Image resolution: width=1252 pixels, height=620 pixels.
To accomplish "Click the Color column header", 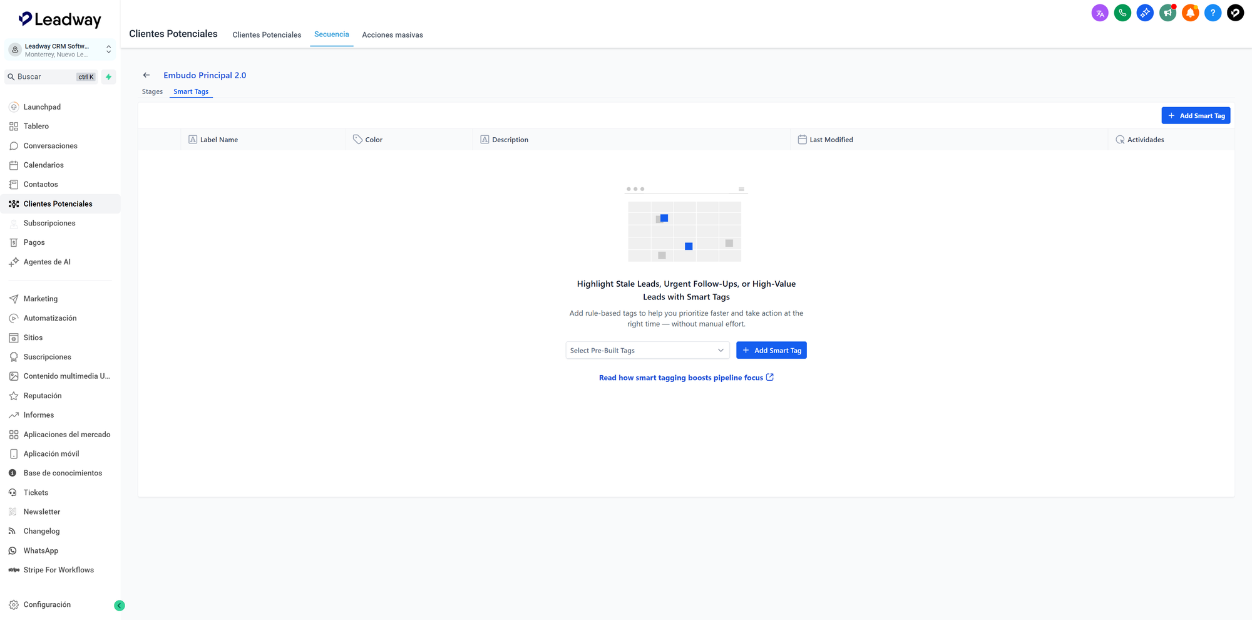I will pos(374,140).
